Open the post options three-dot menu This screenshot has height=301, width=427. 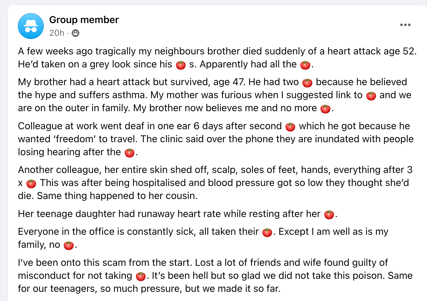(x=405, y=25)
